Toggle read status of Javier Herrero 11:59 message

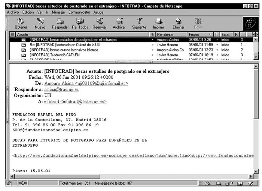(153, 45)
